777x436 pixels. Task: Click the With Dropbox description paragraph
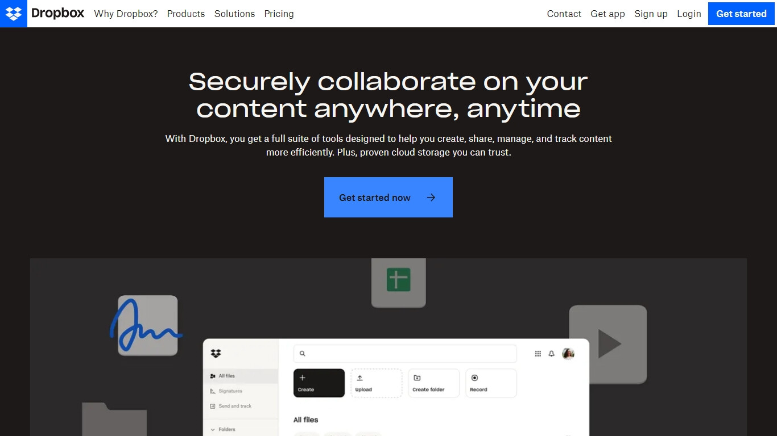point(388,145)
